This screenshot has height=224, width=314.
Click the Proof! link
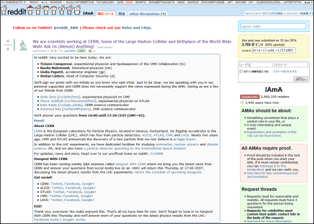39,121
